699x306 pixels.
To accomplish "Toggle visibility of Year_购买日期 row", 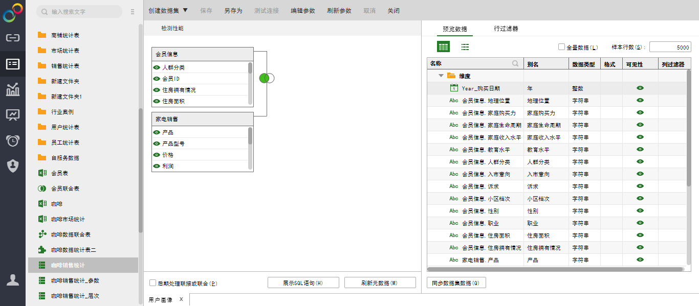I will (640, 88).
